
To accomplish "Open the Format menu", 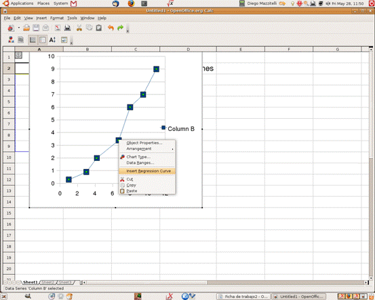I will (57, 18).
